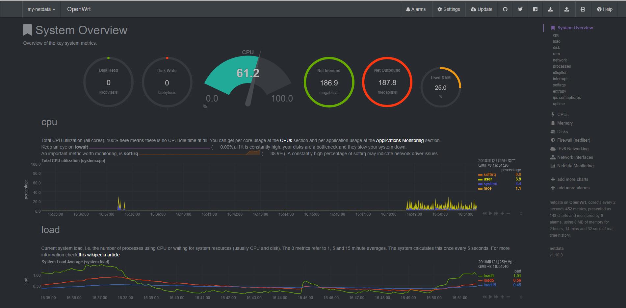Screen dimensions: 626x308
Task: Click the printer icon in navbar
Action: click(x=583, y=9)
